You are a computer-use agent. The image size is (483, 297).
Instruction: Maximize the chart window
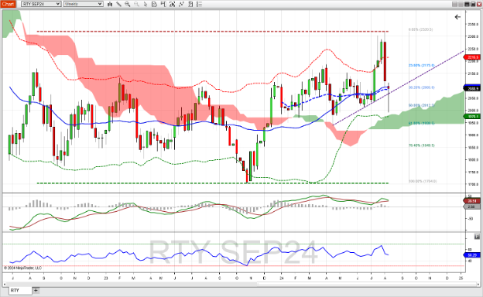click(x=473, y=4)
